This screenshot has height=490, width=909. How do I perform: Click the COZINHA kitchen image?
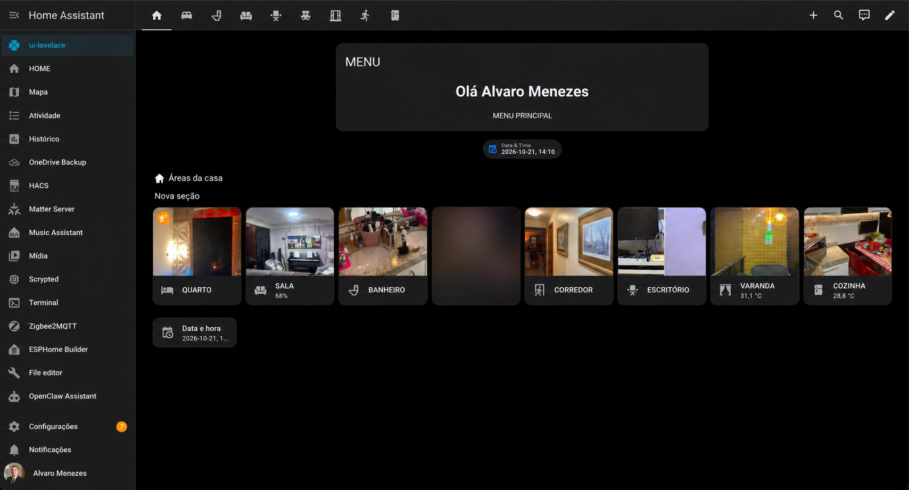[x=848, y=242]
